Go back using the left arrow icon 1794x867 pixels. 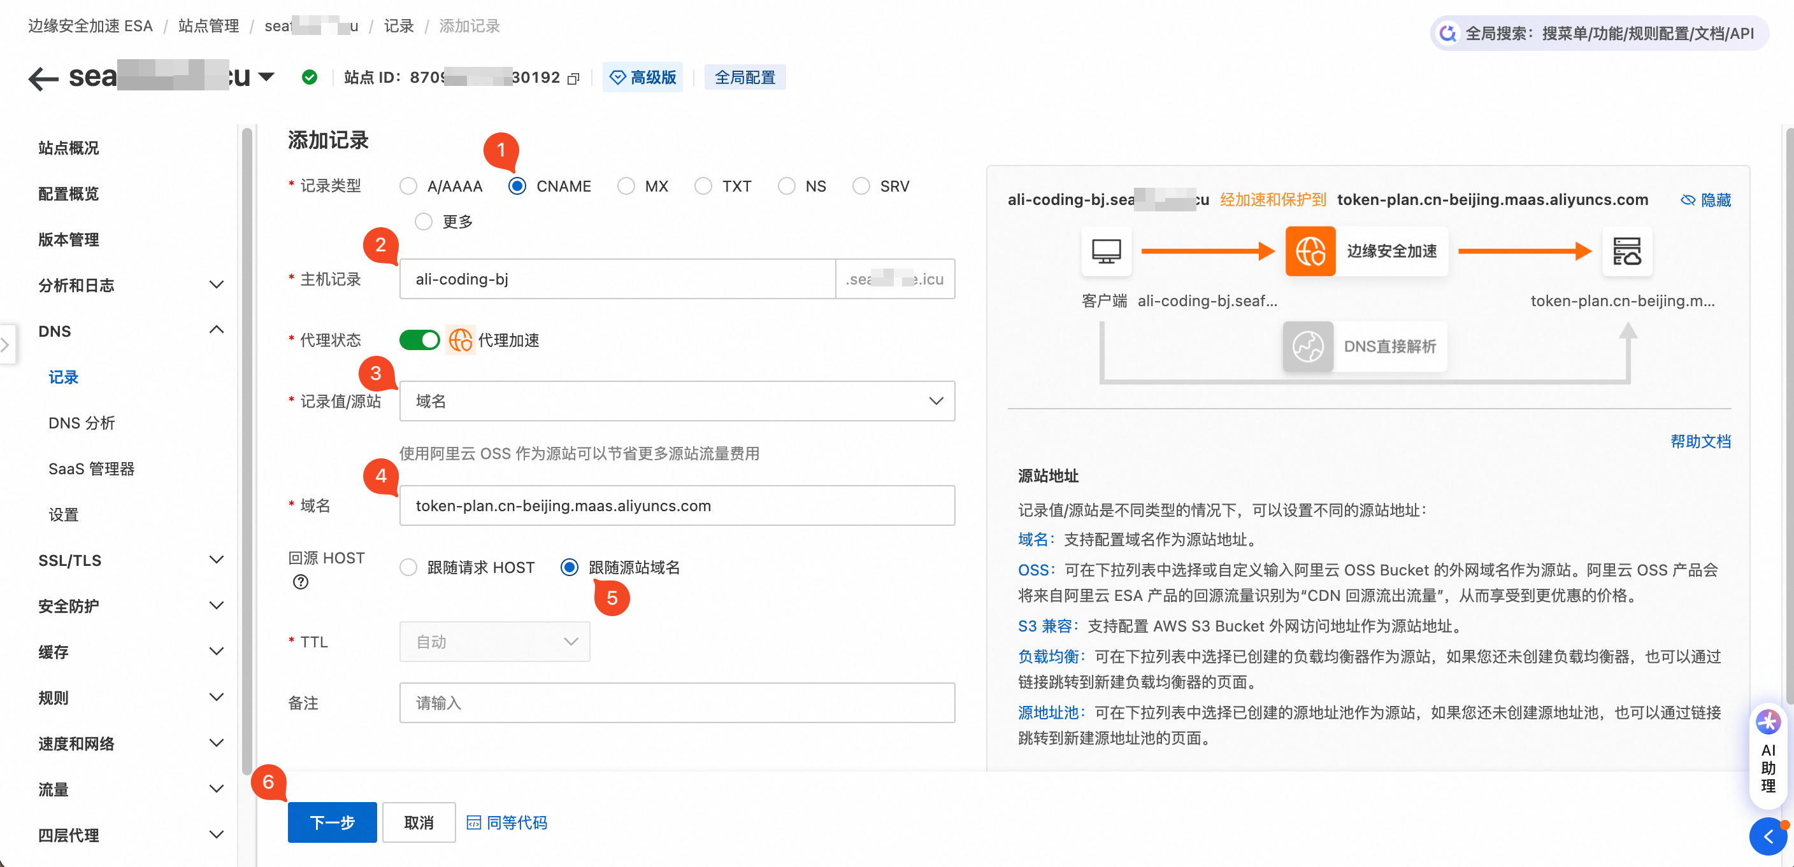(x=43, y=78)
